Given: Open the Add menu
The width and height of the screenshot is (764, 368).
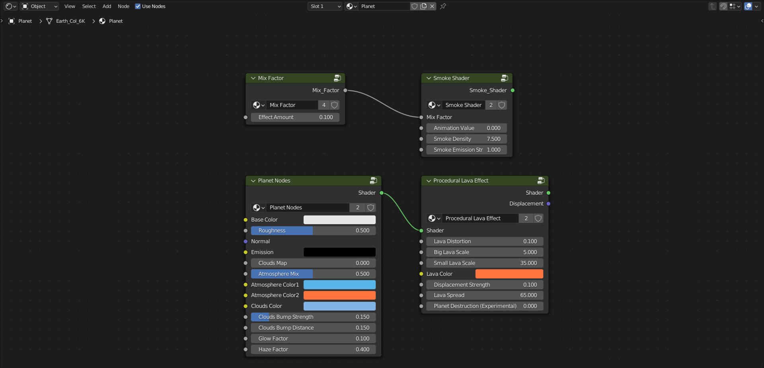Looking at the screenshot, I should [107, 6].
